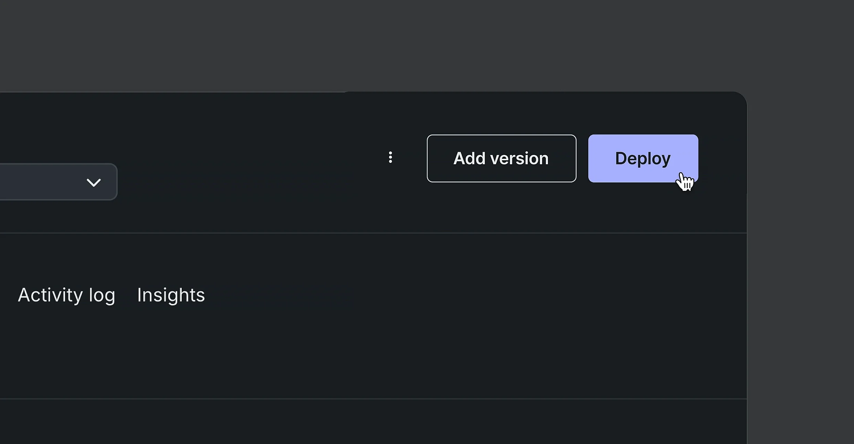Start deployment with the Deploy button
Viewport: 854px width, 444px height.
point(643,158)
